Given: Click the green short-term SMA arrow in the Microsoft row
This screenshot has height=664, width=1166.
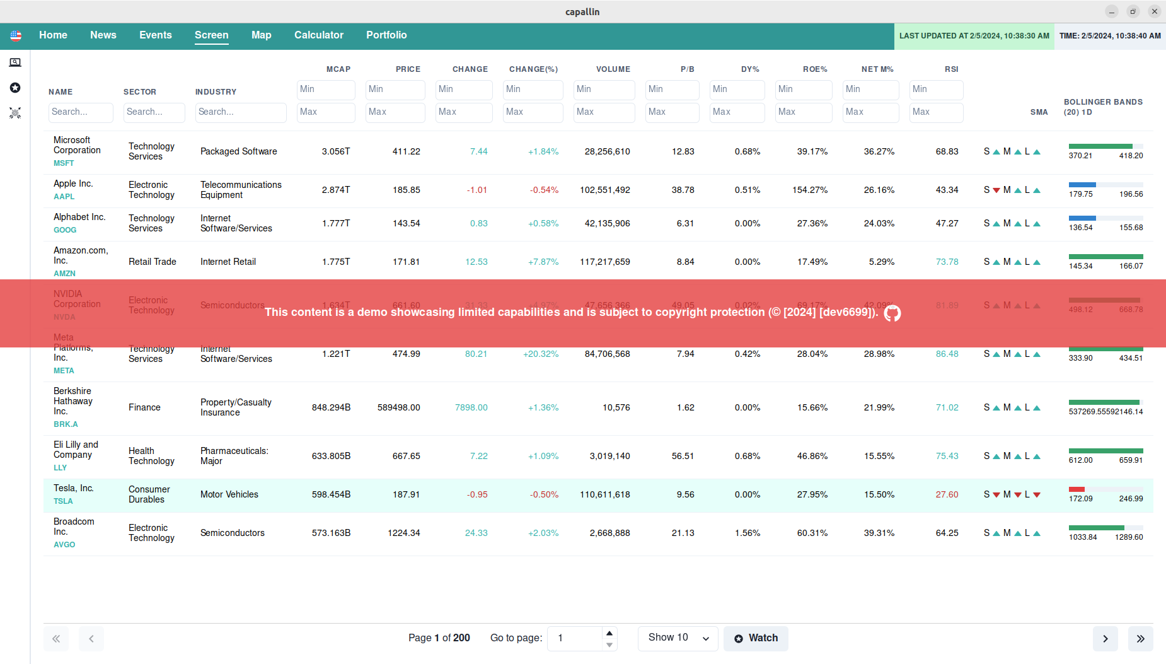Looking at the screenshot, I should tap(996, 152).
